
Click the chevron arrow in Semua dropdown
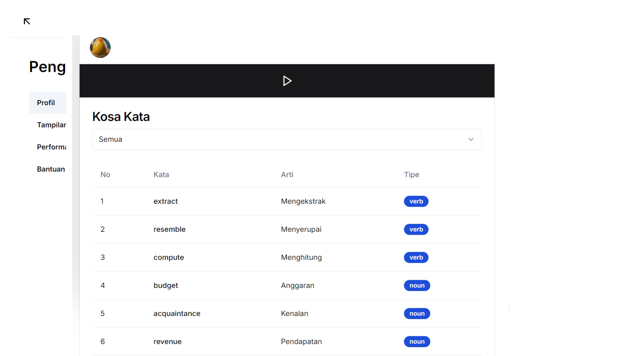tap(471, 139)
